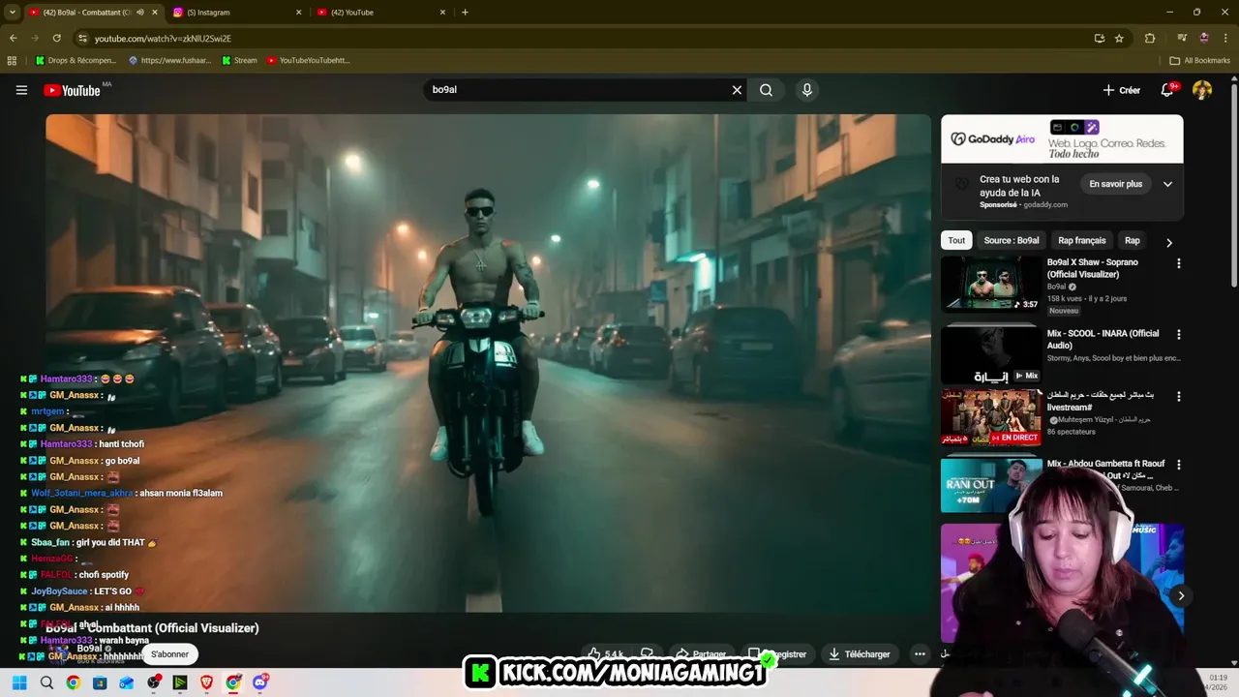1239x697 pixels.
Task: Open the GoDaddy Airo ad banner
Action: (1062, 139)
